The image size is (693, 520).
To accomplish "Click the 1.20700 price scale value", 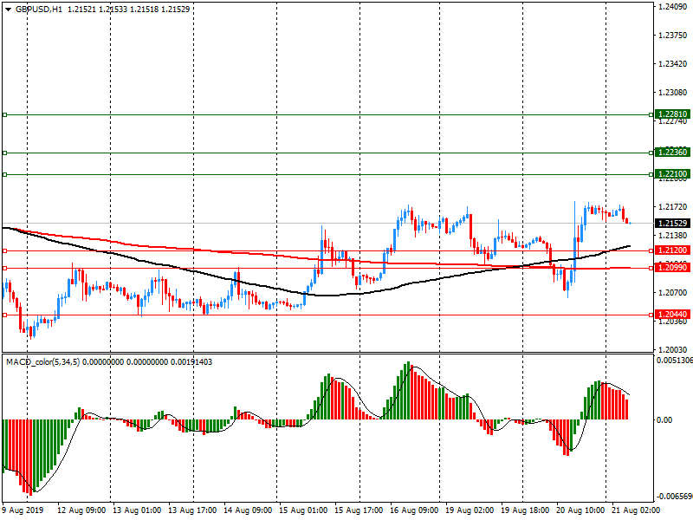I will [x=673, y=293].
